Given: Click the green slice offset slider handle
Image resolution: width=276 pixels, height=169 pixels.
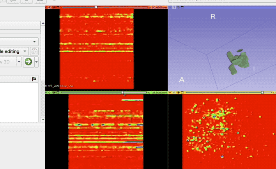Looking at the screenshot, I should point(123,93).
